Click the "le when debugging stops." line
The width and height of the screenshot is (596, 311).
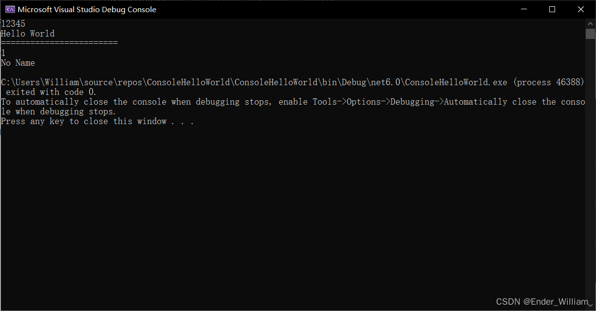[58, 111]
